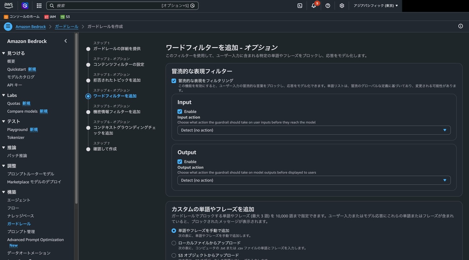
Task: Open Amazon Bedrock breadcrumb link
Action: click(30, 26)
